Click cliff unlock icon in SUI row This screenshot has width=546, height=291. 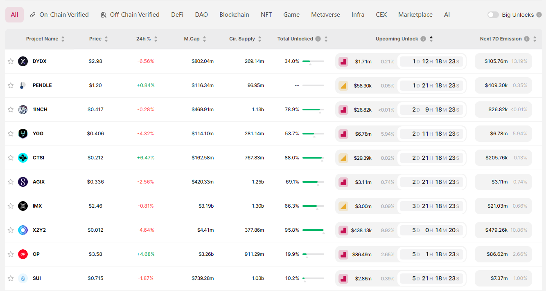pyautogui.click(x=343, y=279)
